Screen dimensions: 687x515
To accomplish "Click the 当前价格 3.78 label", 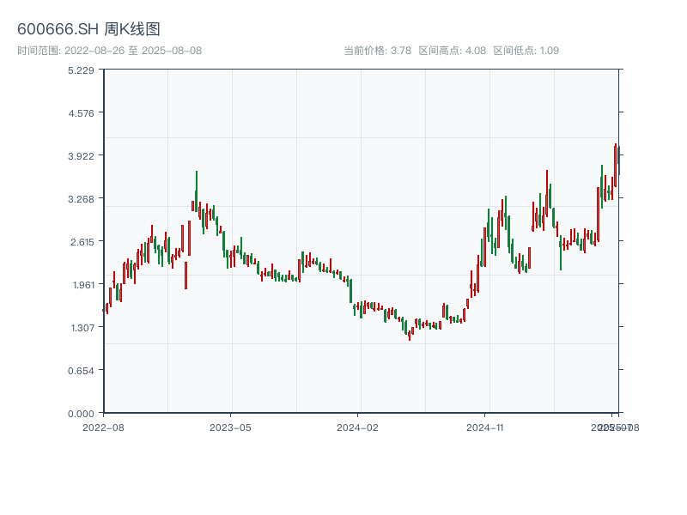I will pos(377,51).
